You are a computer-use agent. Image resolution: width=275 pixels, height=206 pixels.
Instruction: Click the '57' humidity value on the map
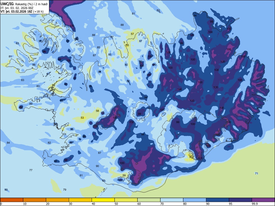[132, 34]
